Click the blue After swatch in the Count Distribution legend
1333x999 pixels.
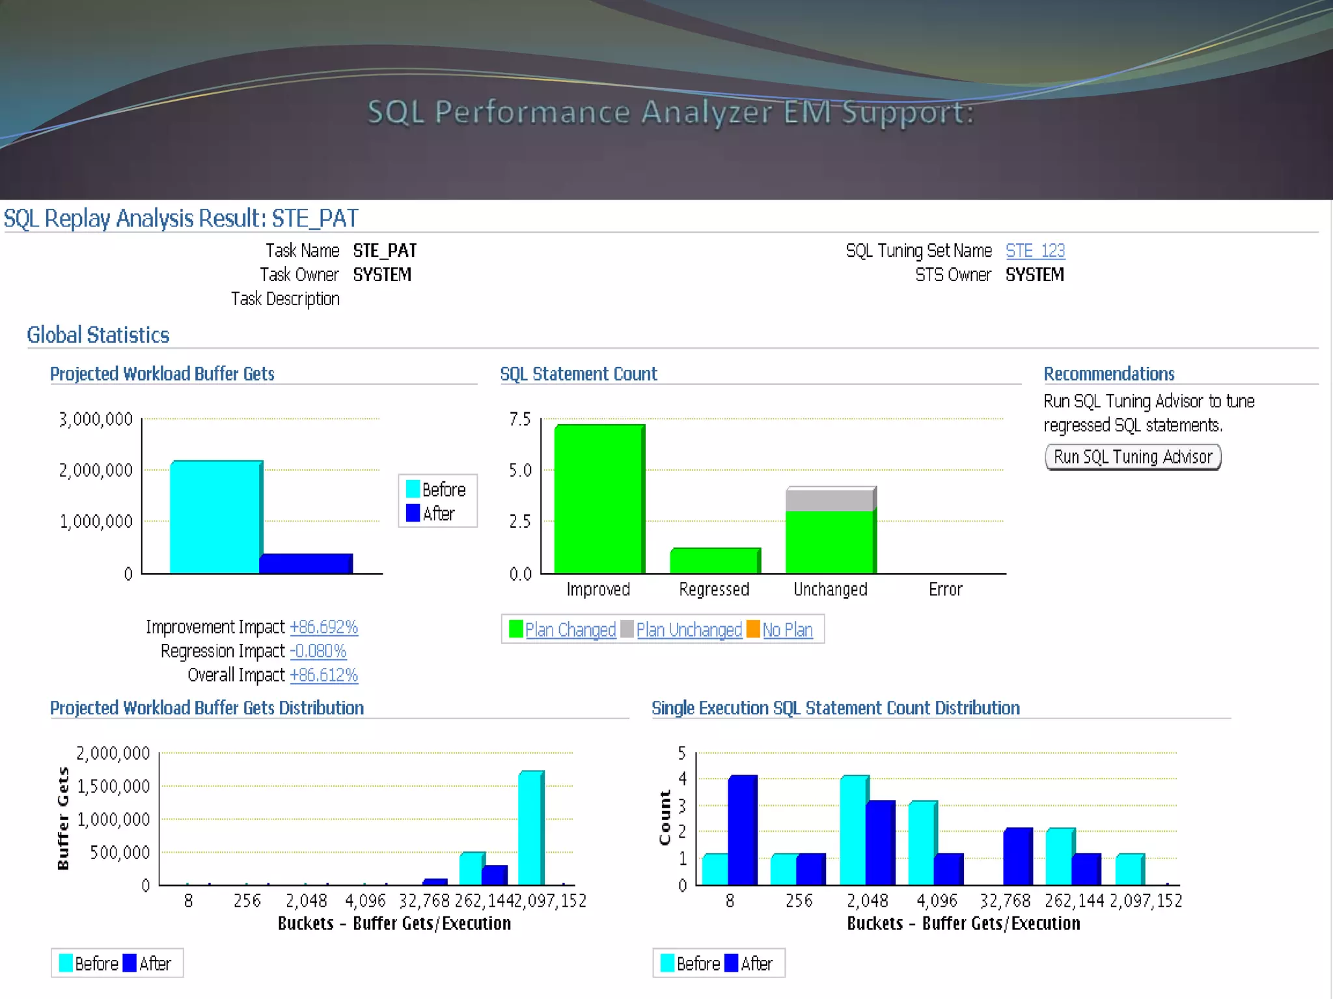tap(731, 963)
